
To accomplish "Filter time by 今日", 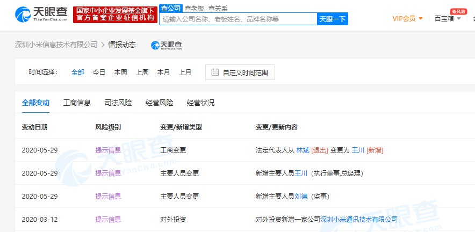I will click(x=99, y=73).
